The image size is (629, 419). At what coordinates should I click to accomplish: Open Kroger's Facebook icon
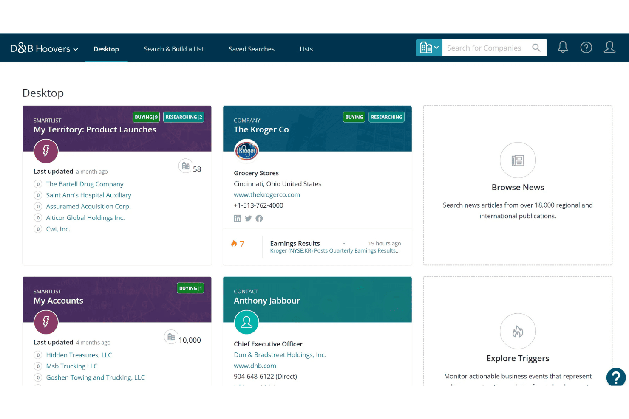tap(259, 218)
